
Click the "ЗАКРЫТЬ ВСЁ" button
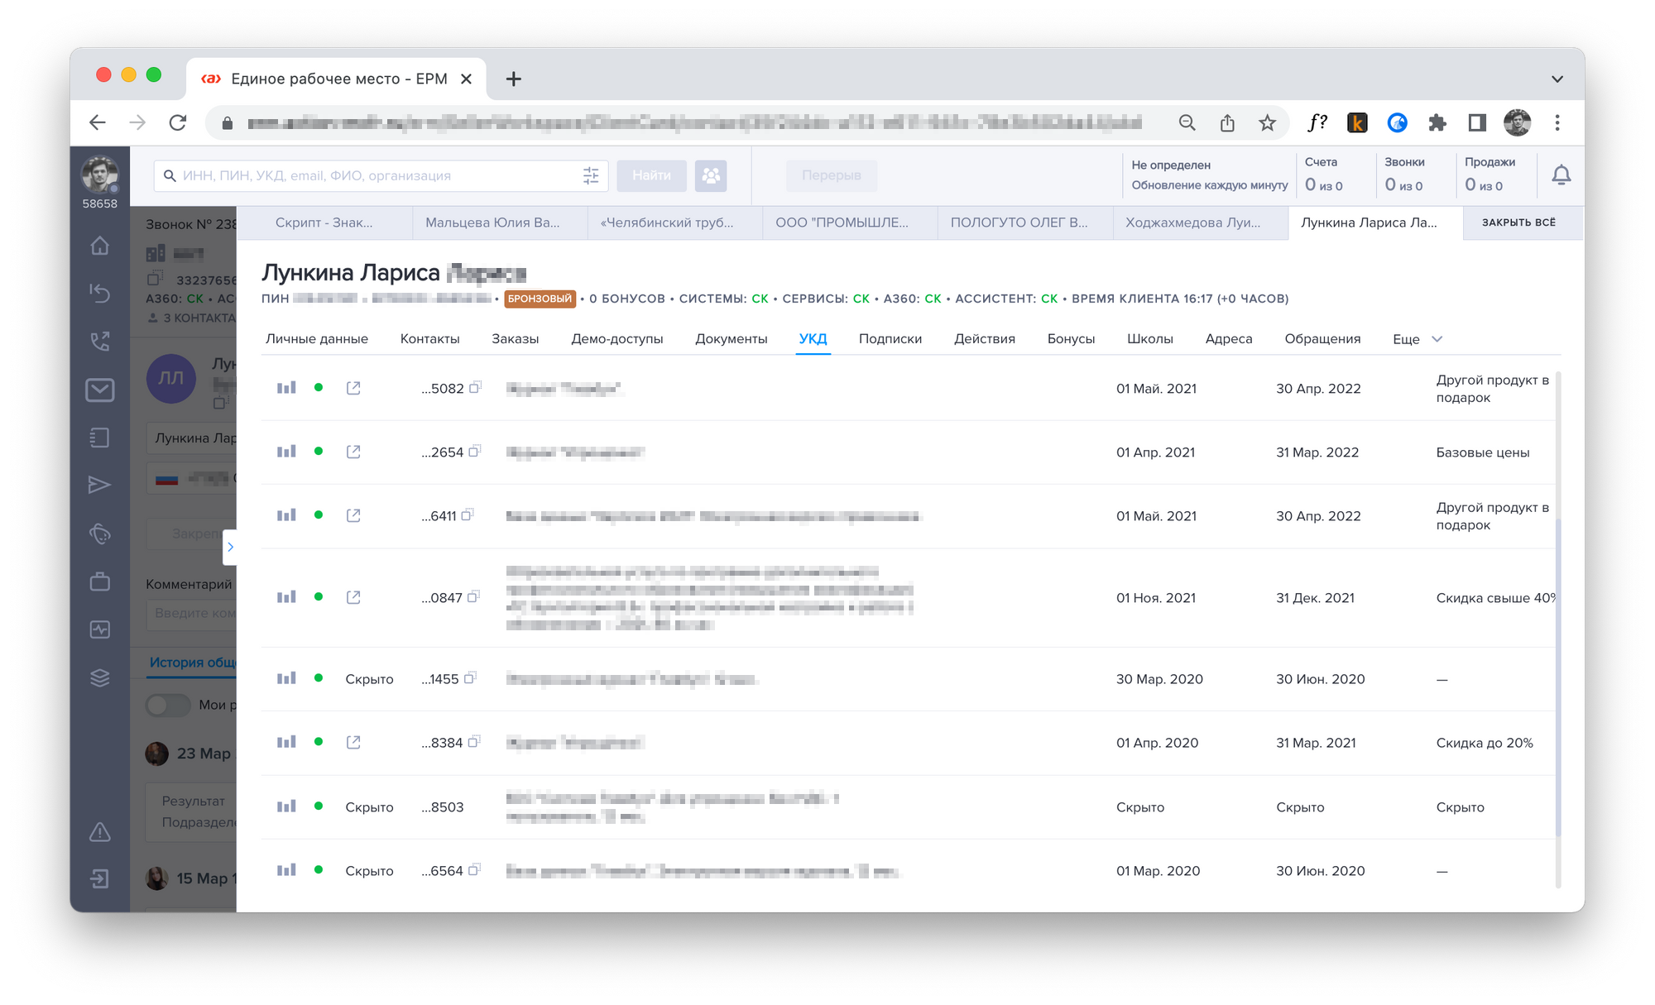(1518, 223)
